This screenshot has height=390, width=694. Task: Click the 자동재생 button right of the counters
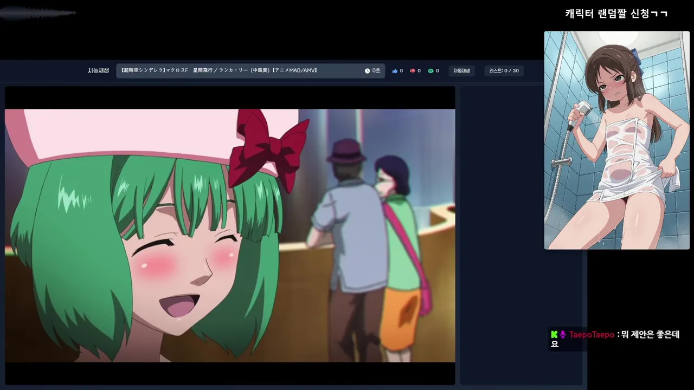click(462, 71)
